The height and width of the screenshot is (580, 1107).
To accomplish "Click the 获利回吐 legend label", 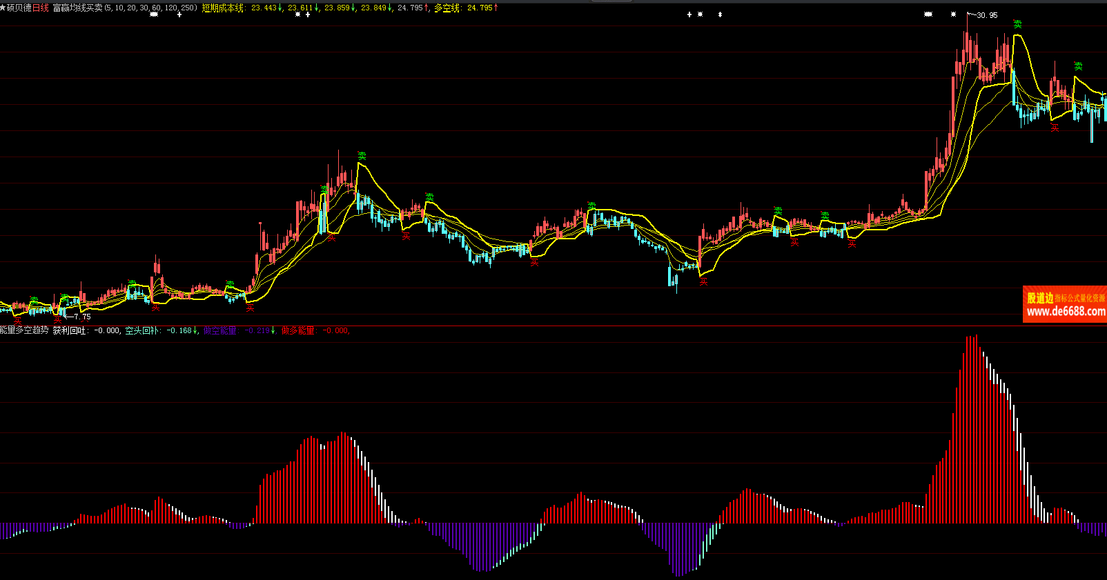I will coord(70,331).
